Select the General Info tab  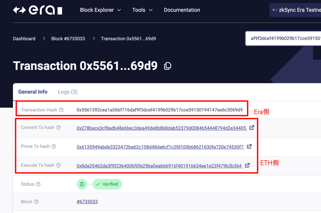pos(33,92)
